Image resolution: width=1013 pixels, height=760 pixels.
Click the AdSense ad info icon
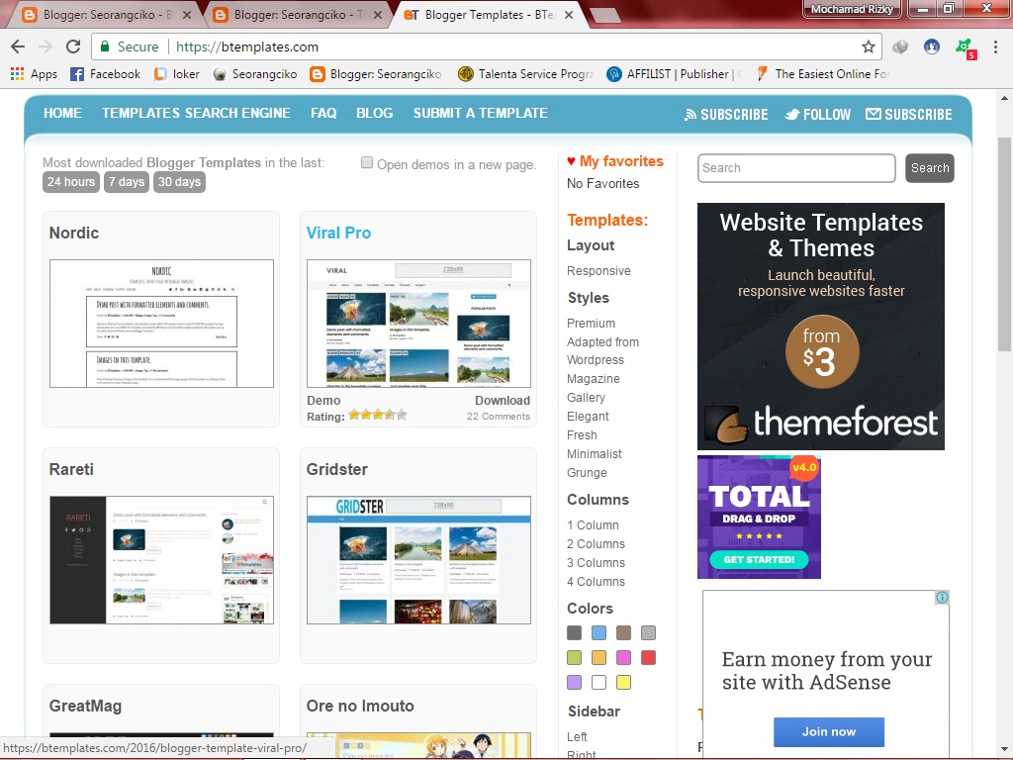click(942, 597)
